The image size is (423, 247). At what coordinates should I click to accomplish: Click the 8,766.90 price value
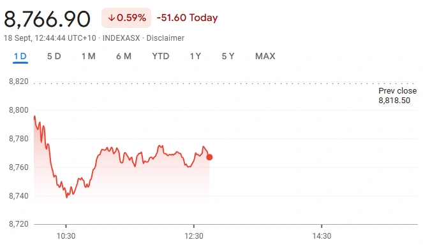47,19
